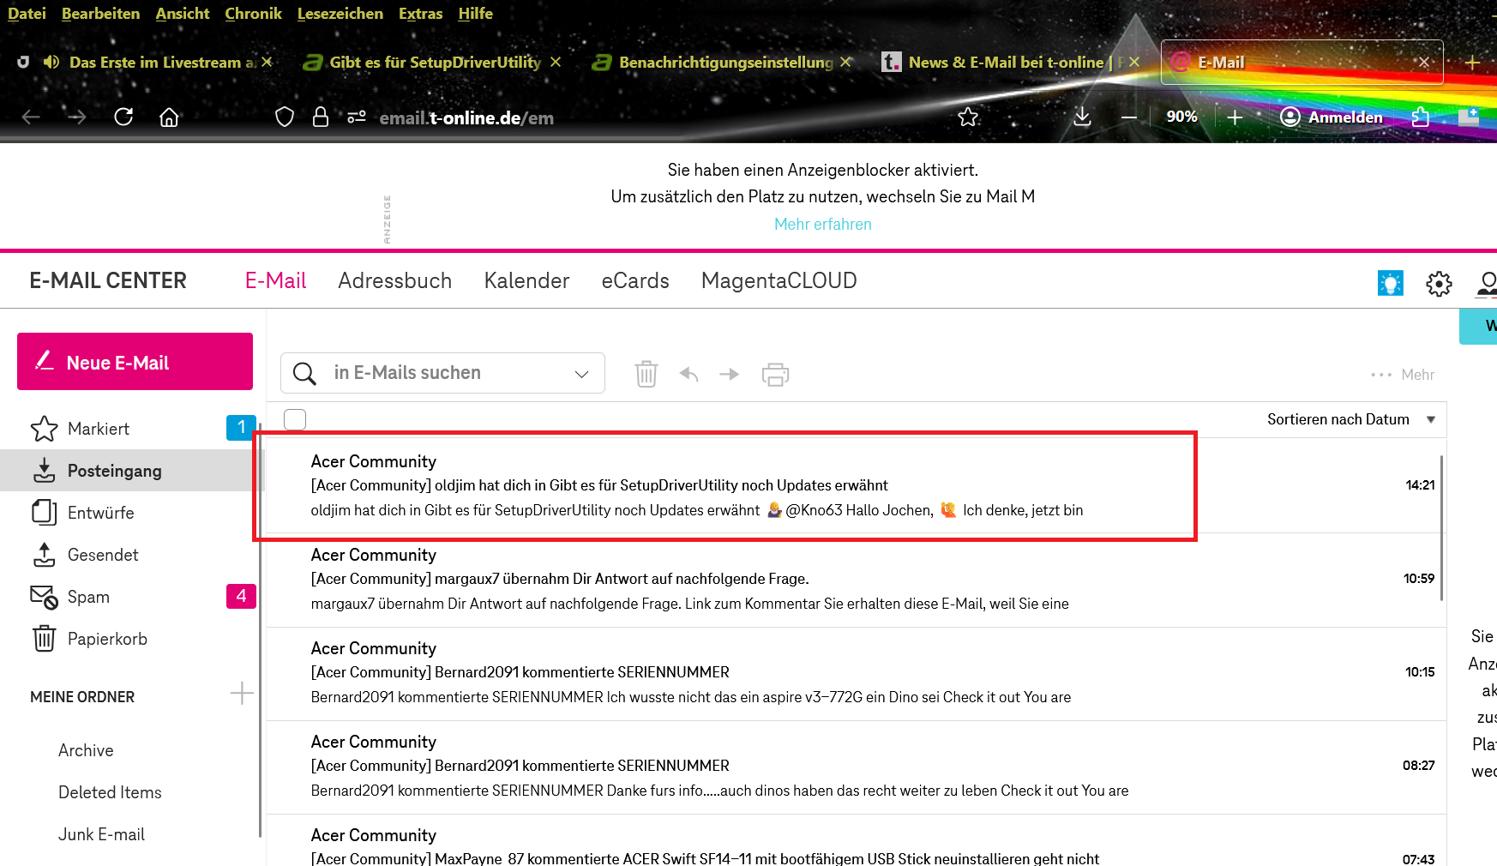Go to the browser home page
This screenshot has width=1497, height=866.
point(169,117)
